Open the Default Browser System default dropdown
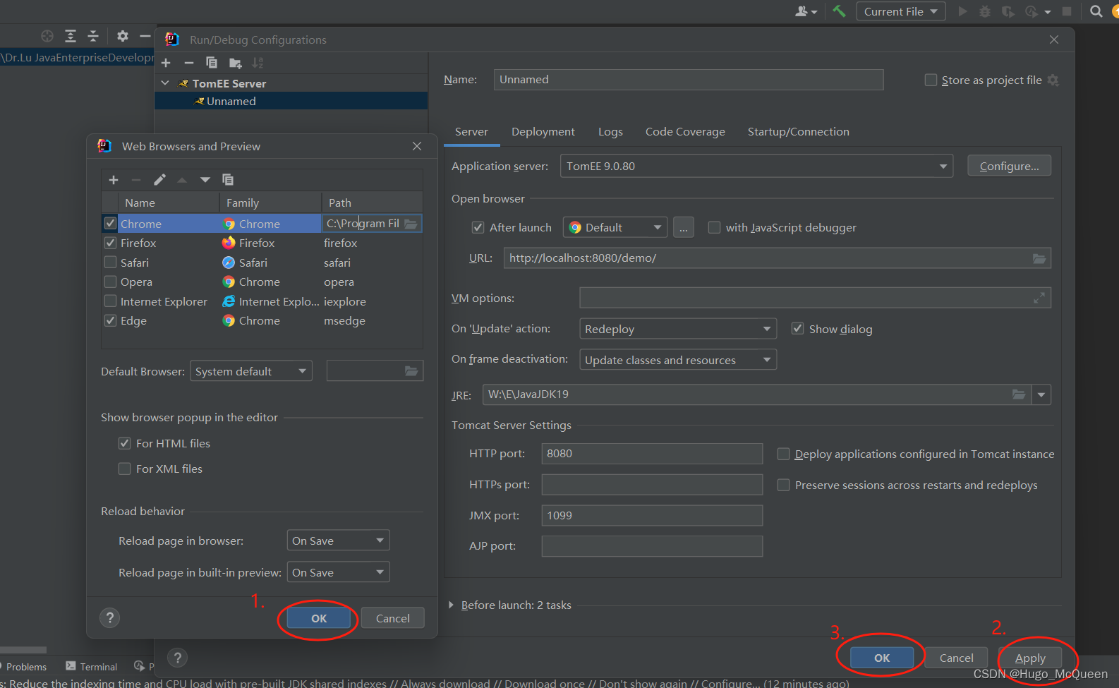The image size is (1119, 688). [x=251, y=371]
